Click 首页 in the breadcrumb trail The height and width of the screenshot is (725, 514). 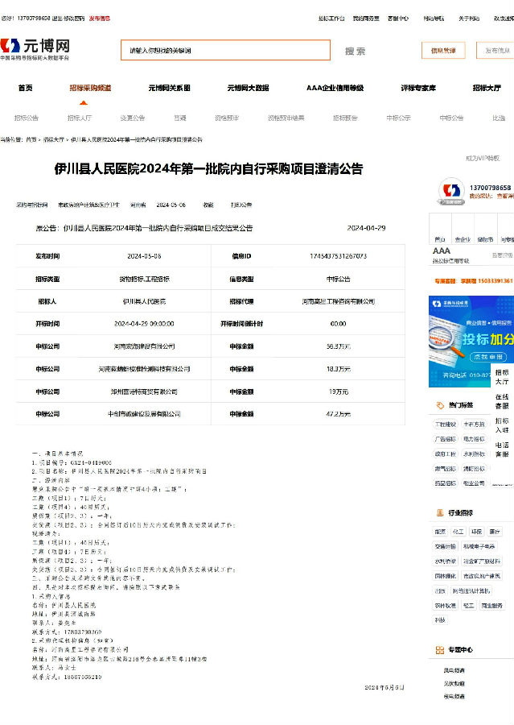[x=31, y=139]
